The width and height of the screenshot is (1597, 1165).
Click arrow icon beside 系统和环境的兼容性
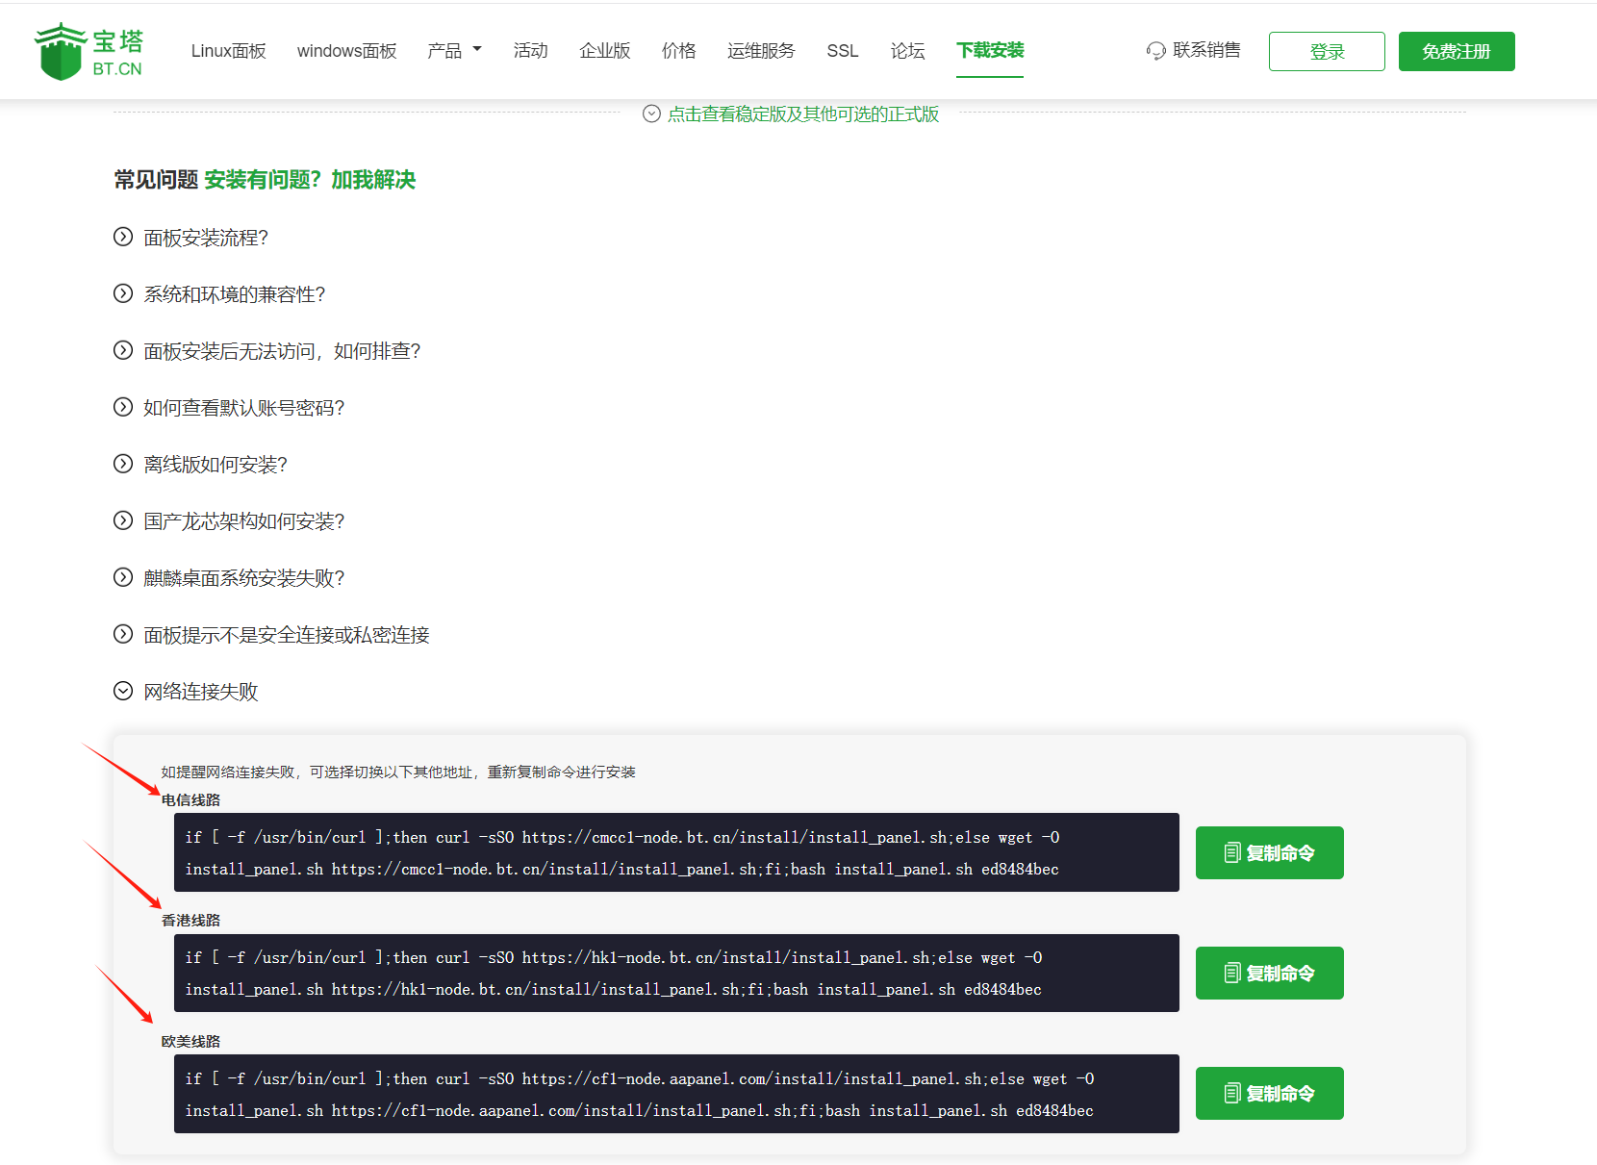[123, 293]
